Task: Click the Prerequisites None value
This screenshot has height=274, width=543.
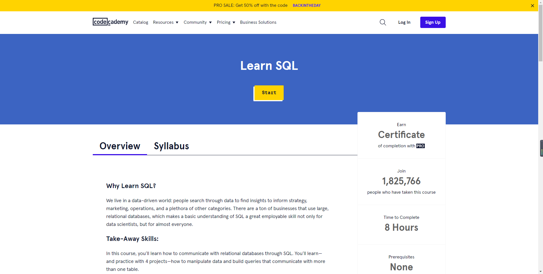Action: click(401, 267)
